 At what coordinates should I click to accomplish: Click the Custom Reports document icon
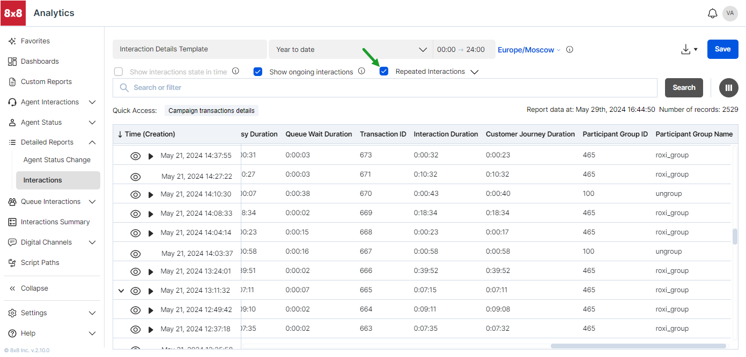pyautogui.click(x=12, y=82)
